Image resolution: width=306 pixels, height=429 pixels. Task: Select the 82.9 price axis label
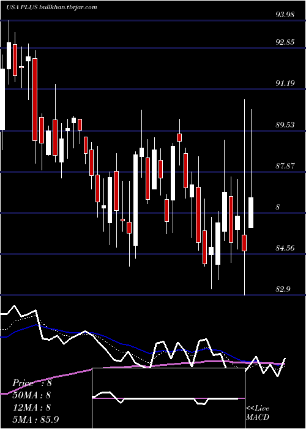pos(283,289)
